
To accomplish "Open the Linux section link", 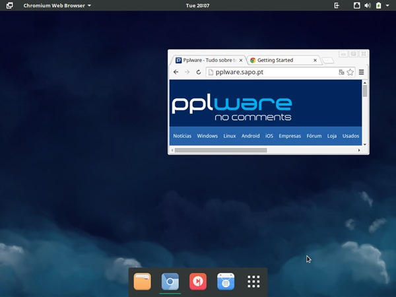I will point(230,136).
